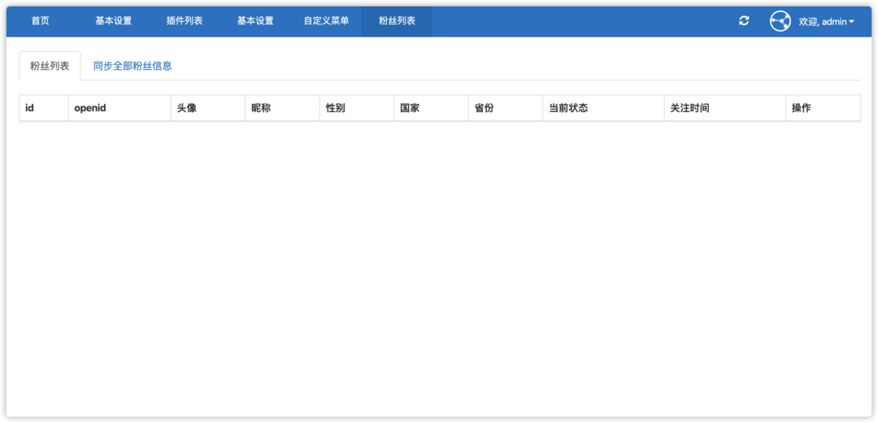Click the 昵称 column header
Image resolution: width=878 pixels, height=423 pixels.
click(x=282, y=108)
